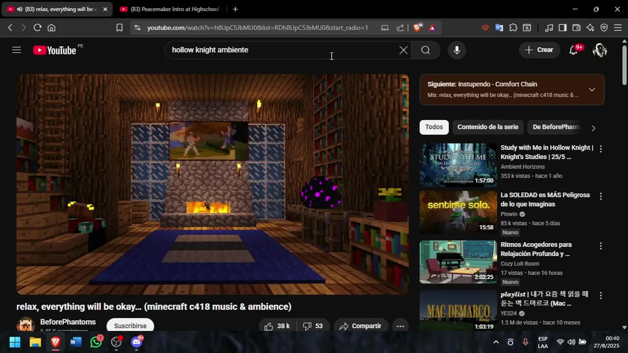Image resolution: width=628 pixels, height=353 pixels.
Task: Bookmark this page in address bar
Action: click(119, 28)
